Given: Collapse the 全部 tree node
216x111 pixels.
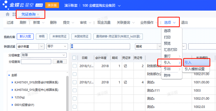Looking at the screenshot, I should (x=9, y=75).
